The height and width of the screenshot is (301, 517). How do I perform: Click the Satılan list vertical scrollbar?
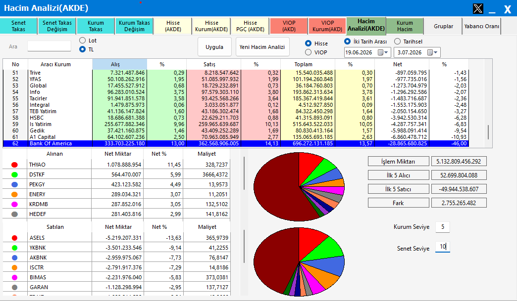coord(244,247)
